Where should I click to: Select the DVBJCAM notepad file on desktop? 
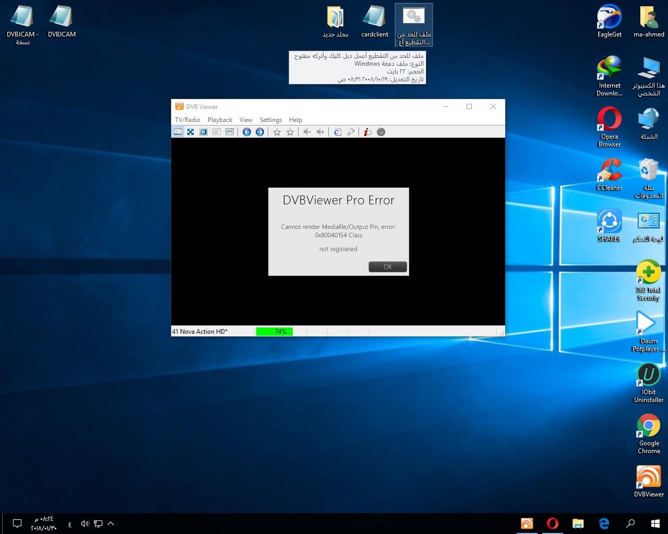click(62, 22)
